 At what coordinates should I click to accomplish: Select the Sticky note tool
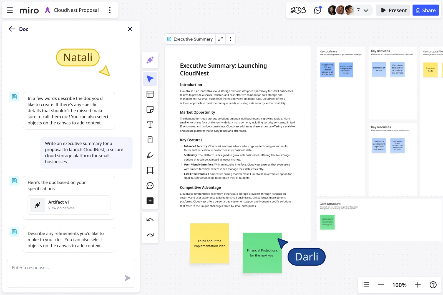click(150, 110)
